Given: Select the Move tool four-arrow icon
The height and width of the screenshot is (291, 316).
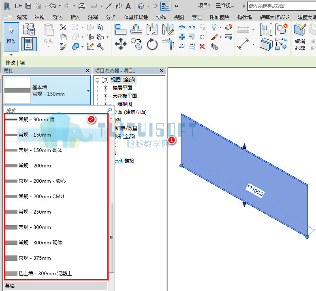Looking at the screenshot, I should 121,44.
